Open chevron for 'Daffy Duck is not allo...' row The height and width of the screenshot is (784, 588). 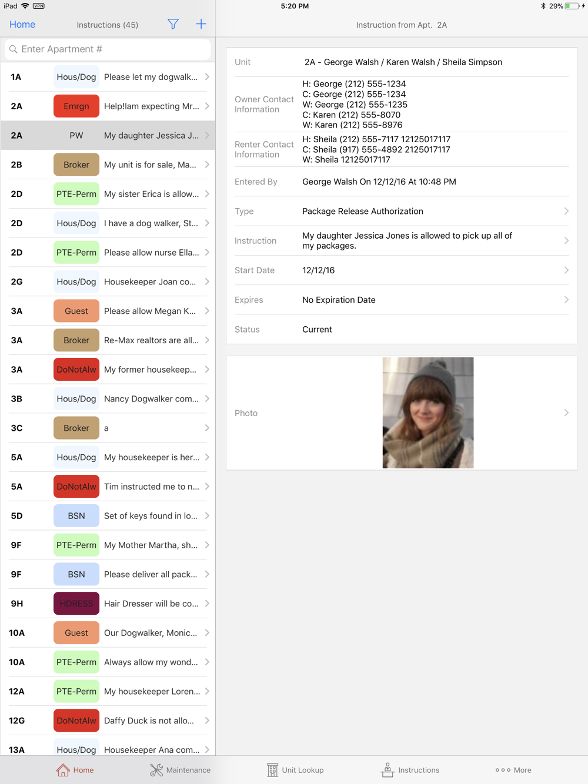click(207, 721)
